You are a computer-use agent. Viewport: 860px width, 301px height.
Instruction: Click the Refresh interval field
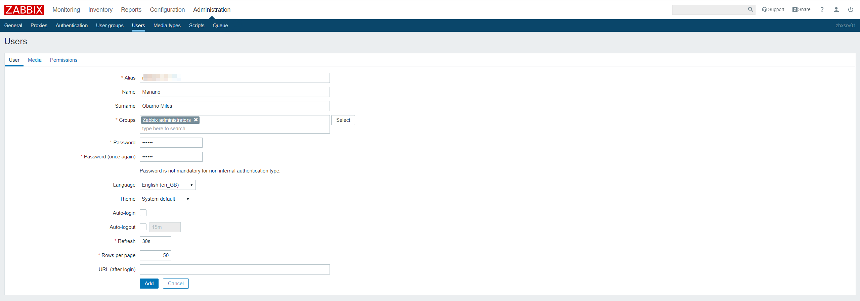coord(156,241)
